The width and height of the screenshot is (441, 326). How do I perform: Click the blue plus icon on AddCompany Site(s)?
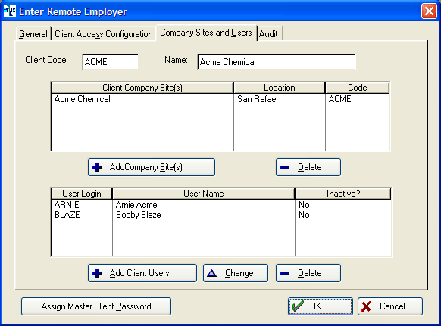tap(97, 167)
